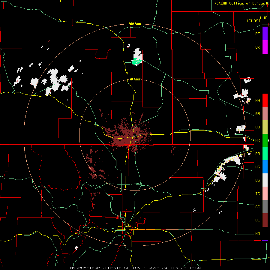Click the HA legend label
This screenshot has width=270, height=270.
click(x=257, y=100)
